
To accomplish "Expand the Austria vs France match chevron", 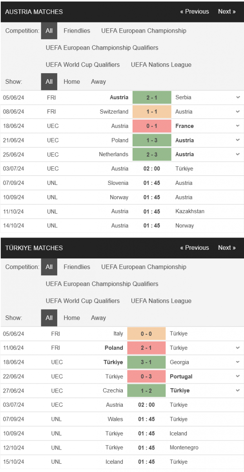I will pos(238,126).
